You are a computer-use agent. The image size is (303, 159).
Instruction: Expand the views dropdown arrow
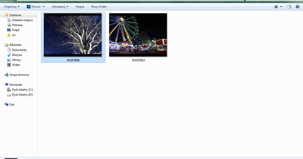tap(281, 7)
